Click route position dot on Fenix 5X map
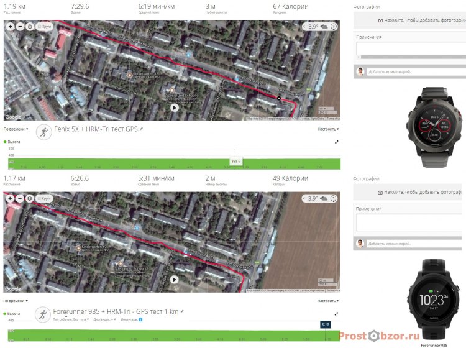Screen dimensions: 466x348 click(x=279, y=98)
